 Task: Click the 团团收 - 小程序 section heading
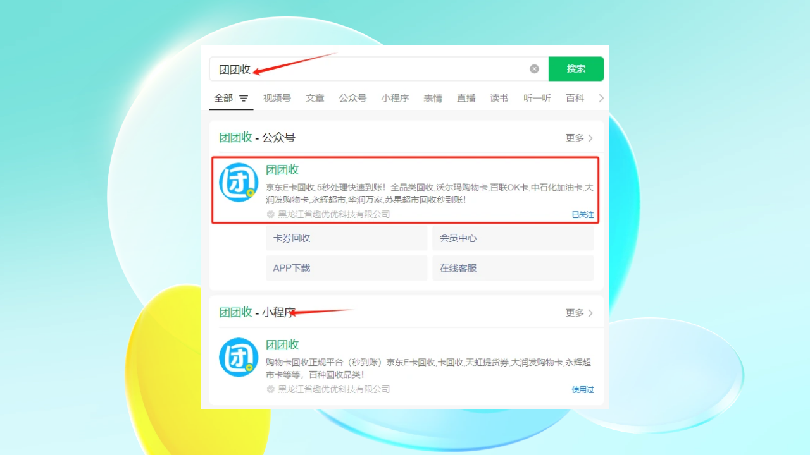[257, 312]
